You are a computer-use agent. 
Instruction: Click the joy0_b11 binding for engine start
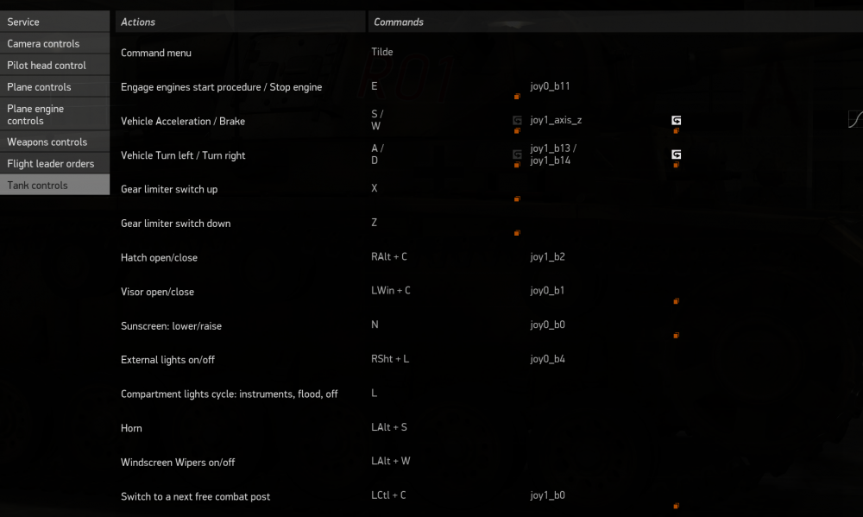pos(550,86)
